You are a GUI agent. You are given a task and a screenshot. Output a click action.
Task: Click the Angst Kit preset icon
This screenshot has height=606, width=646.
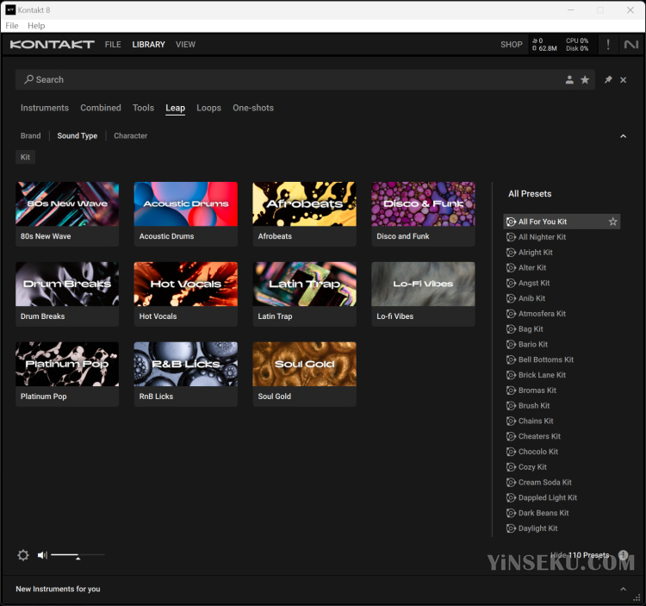click(511, 283)
